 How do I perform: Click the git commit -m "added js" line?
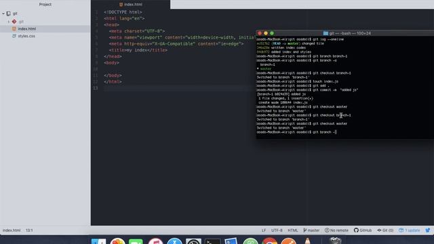point(336,90)
